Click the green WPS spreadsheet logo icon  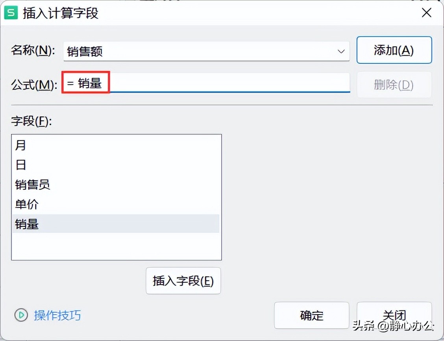click(11, 13)
